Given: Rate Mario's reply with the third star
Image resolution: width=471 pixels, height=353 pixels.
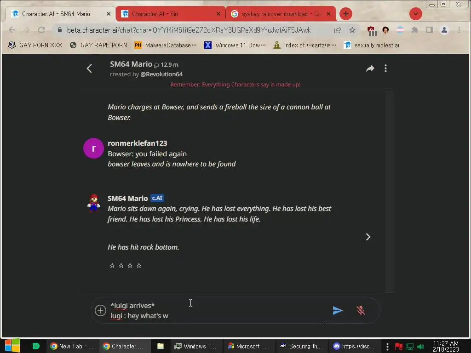Looking at the screenshot, I should coord(130,265).
